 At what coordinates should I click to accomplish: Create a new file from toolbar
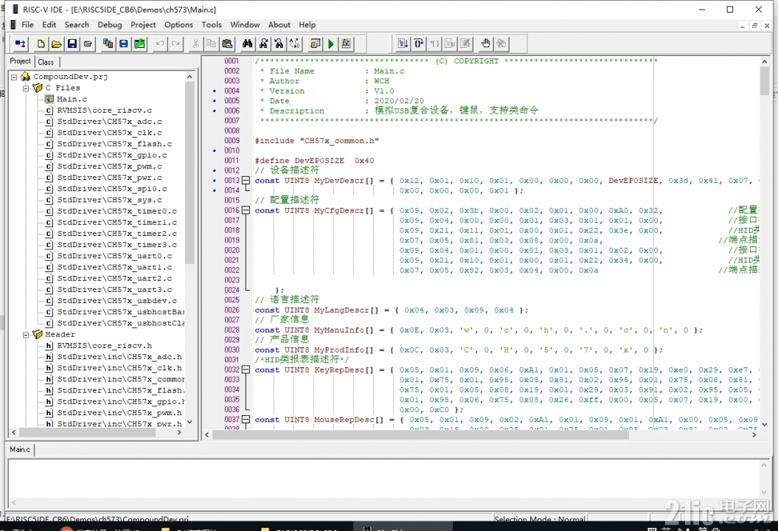click(x=41, y=44)
